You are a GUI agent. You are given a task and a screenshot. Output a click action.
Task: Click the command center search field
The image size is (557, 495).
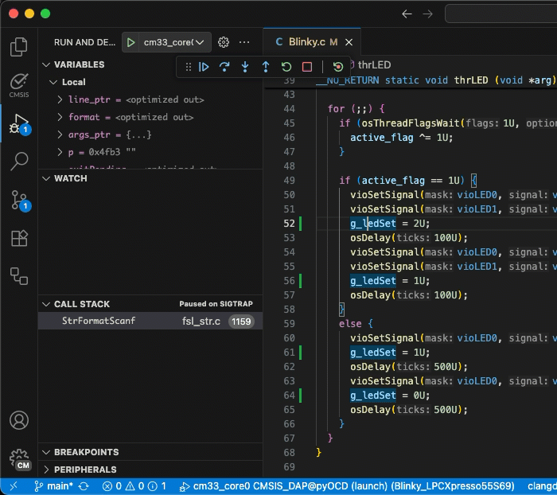pos(501,14)
